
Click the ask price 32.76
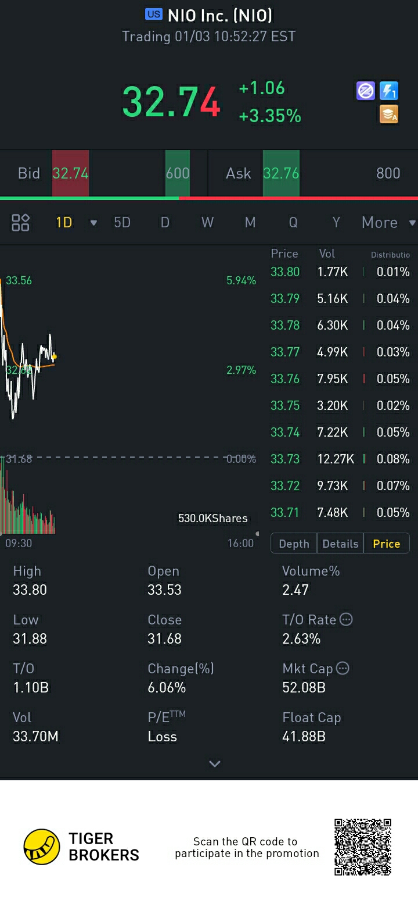click(281, 173)
